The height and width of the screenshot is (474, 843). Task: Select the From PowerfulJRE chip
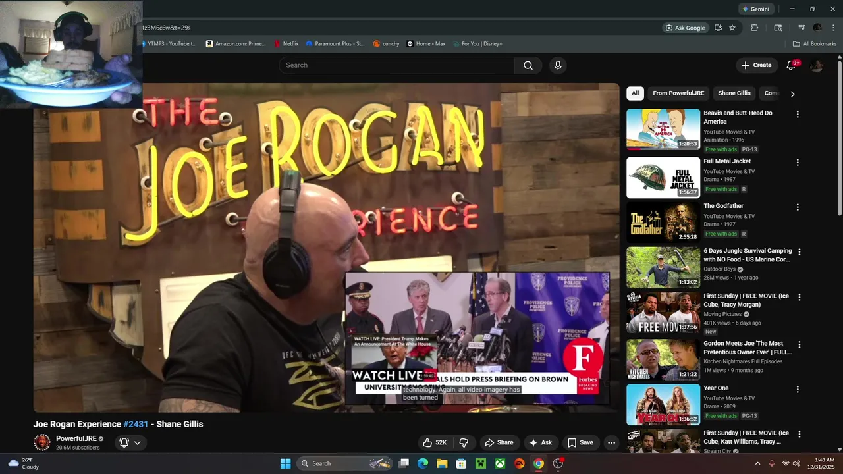pyautogui.click(x=678, y=93)
